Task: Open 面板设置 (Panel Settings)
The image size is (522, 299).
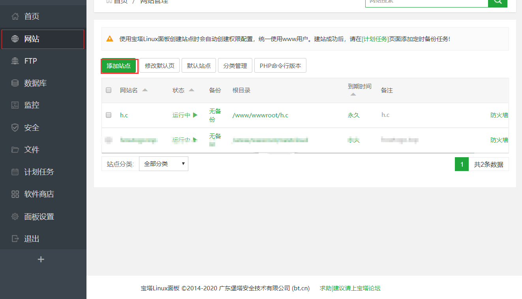Action: pyautogui.click(x=37, y=216)
